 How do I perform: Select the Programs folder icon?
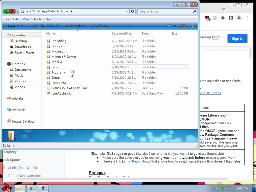click(x=48, y=72)
